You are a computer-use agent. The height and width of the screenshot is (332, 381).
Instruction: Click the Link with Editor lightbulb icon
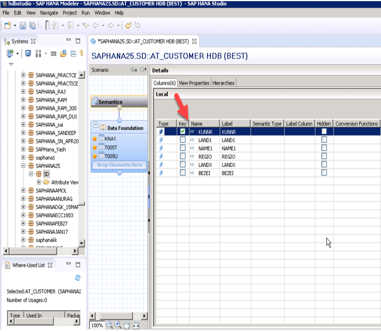coord(82,53)
